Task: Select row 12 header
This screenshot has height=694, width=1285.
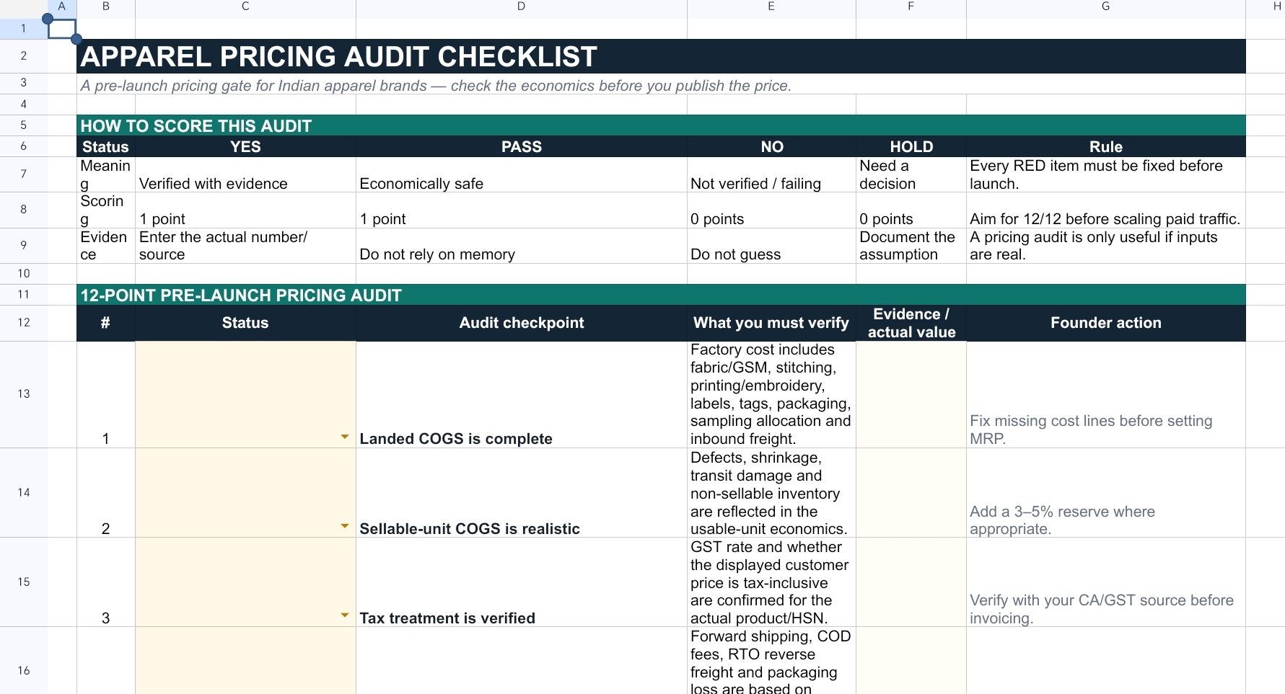Action: coord(24,322)
